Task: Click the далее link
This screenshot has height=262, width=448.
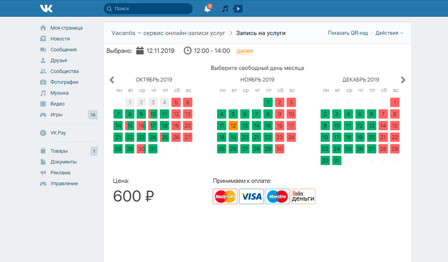Action: 245,51
